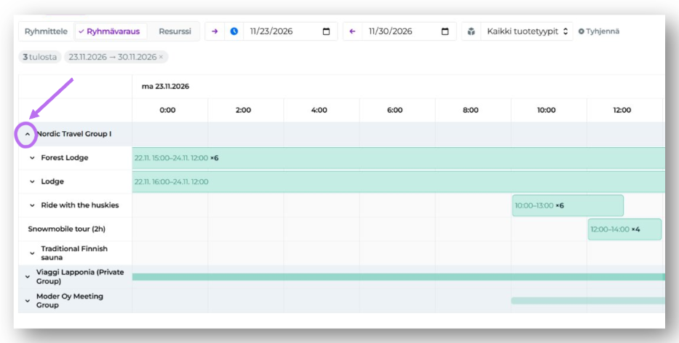Click the 8:00 time column header

[471, 110]
